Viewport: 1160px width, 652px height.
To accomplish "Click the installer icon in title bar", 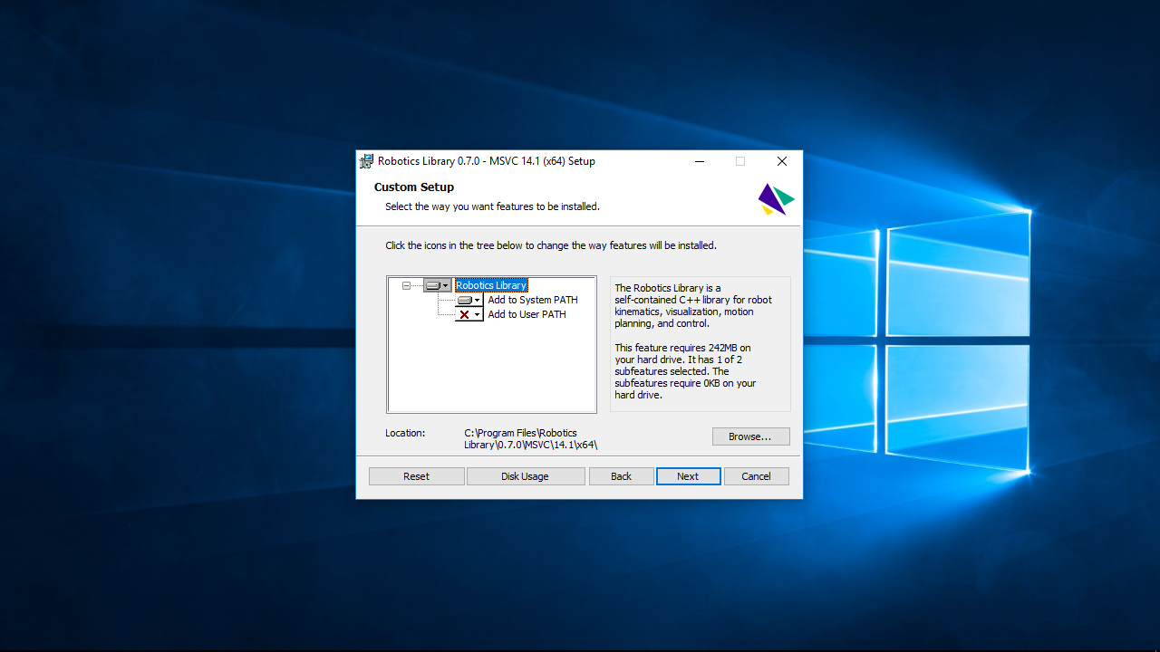I will (366, 161).
